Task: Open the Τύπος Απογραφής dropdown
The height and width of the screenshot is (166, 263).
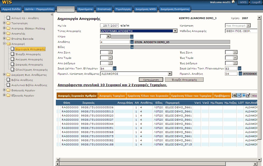Action: (x=175, y=31)
